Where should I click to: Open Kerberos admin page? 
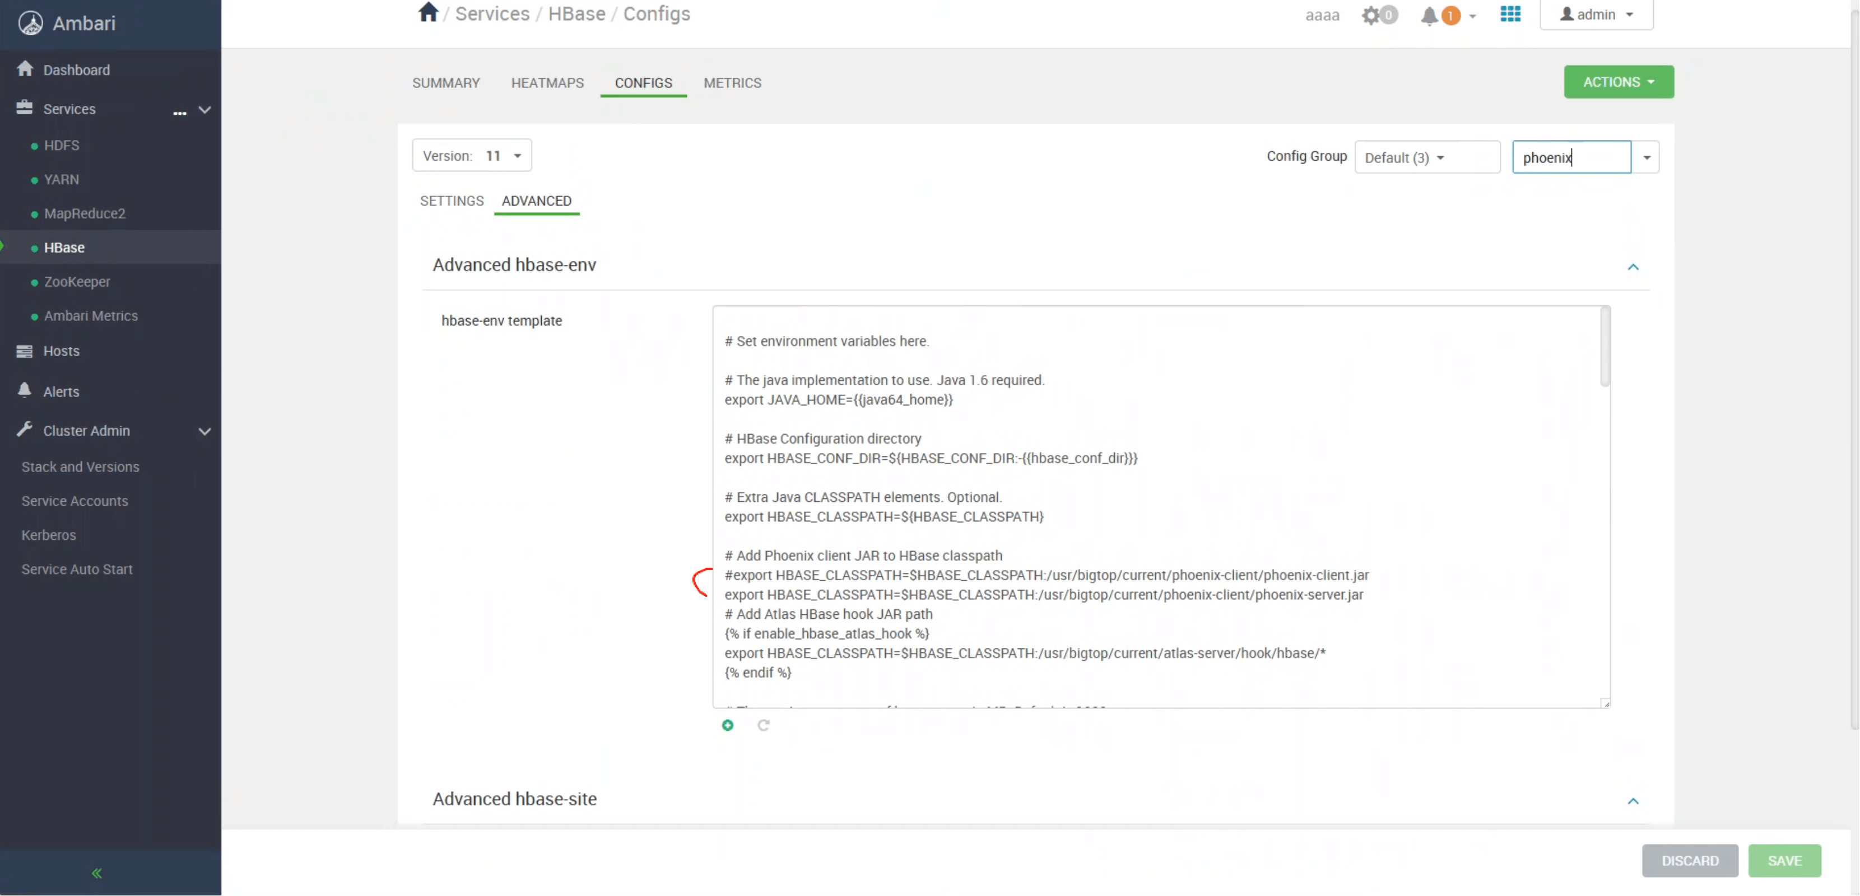click(x=48, y=535)
